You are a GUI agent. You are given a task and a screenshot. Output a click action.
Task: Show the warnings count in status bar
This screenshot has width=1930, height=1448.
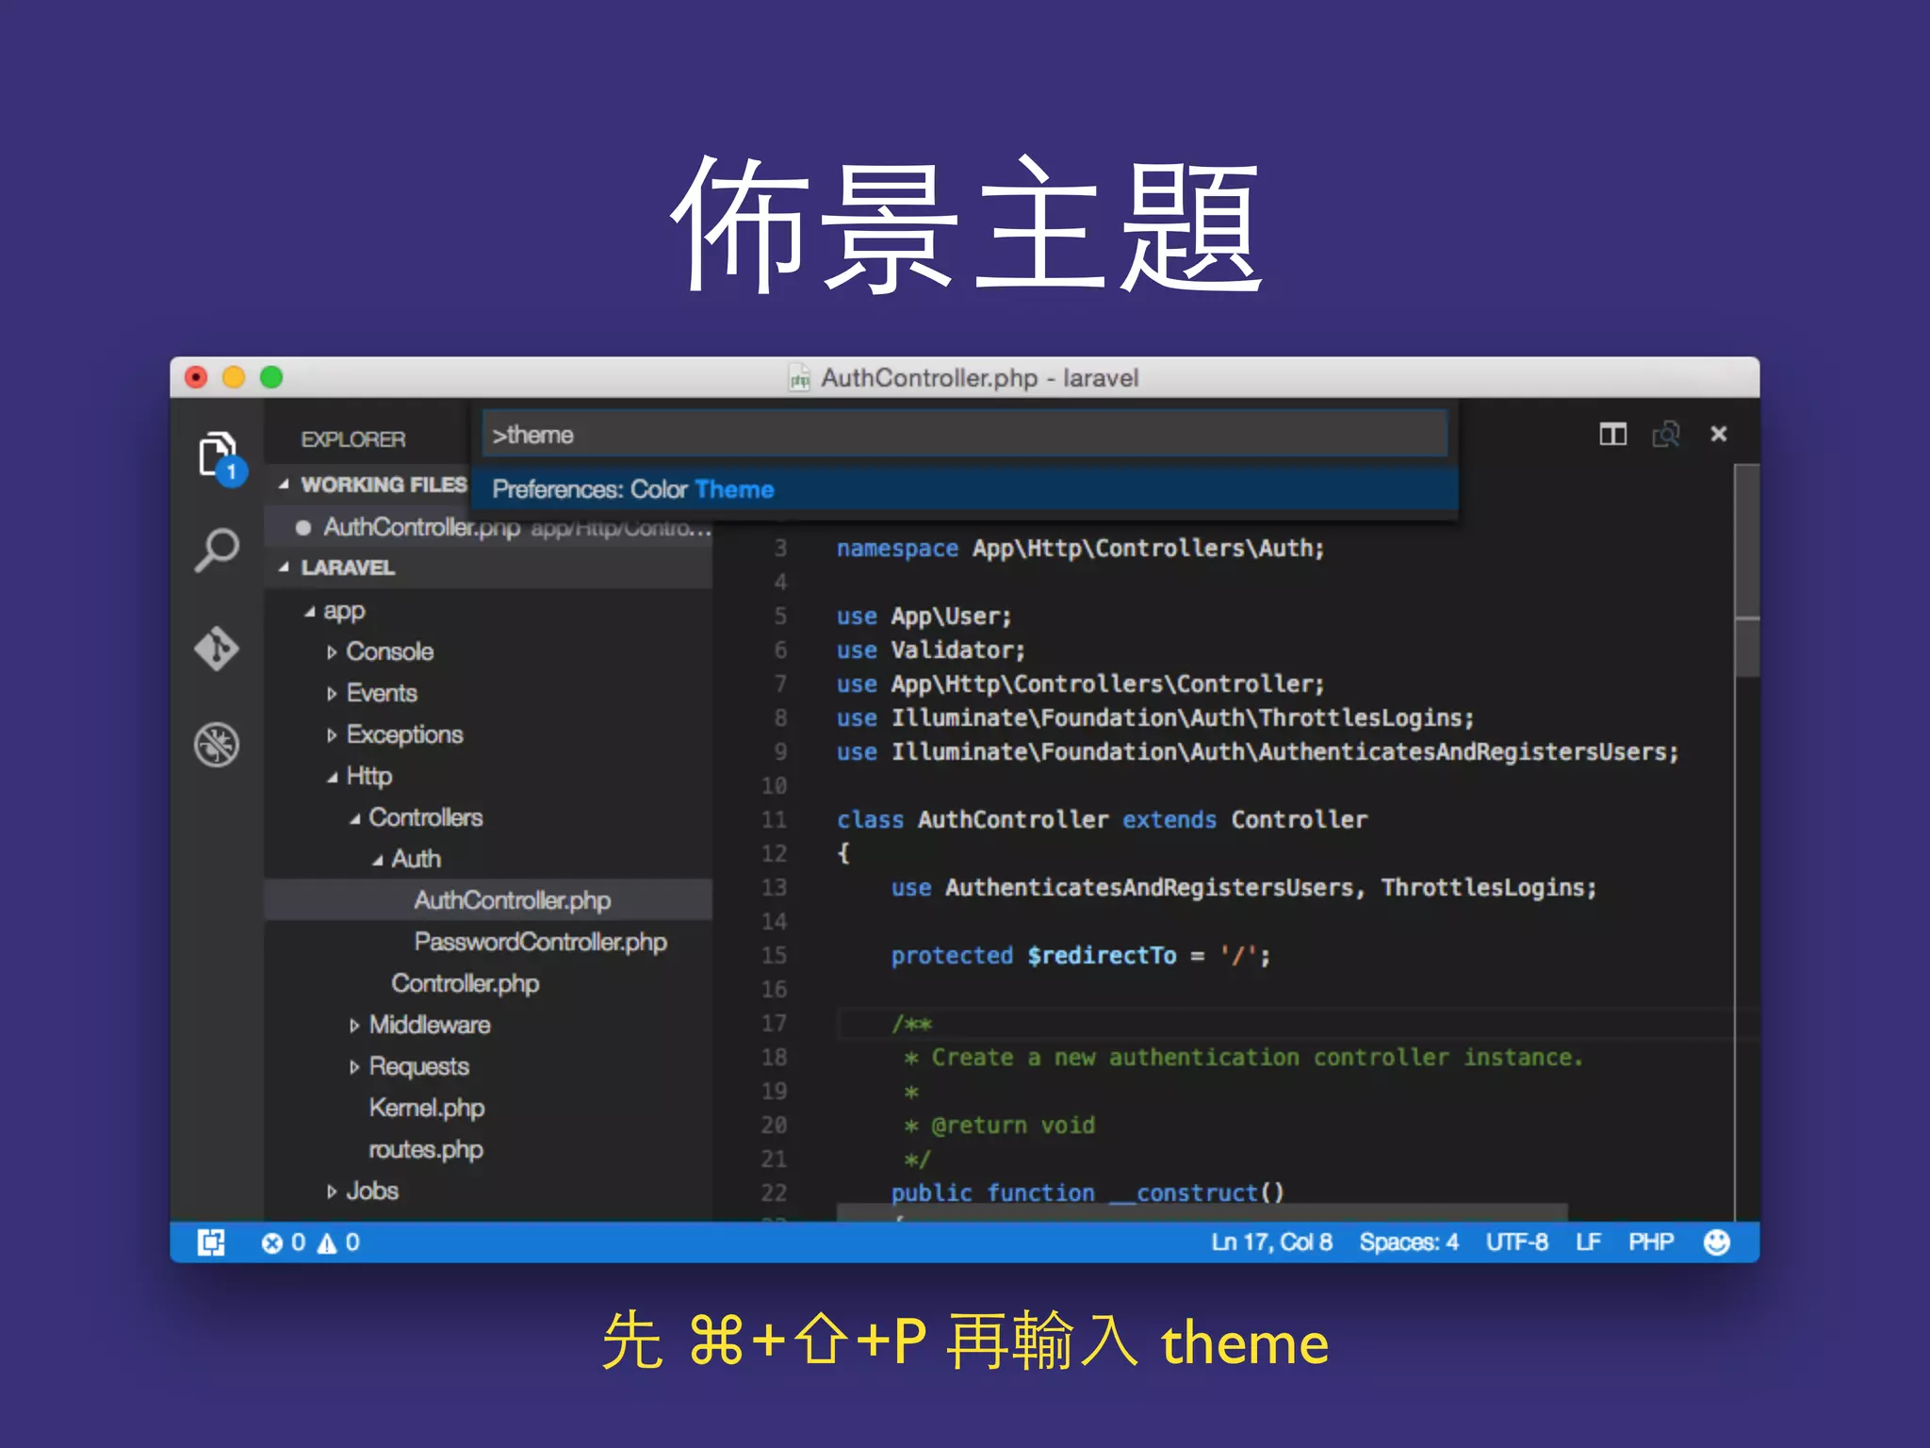pyautogui.click(x=339, y=1242)
